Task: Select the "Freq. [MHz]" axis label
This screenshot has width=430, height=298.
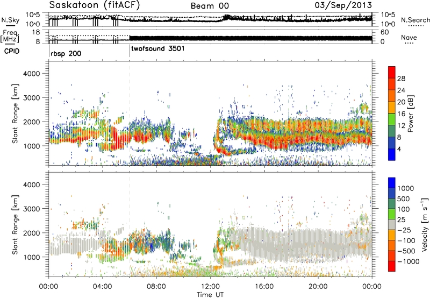Action: (10, 37)
